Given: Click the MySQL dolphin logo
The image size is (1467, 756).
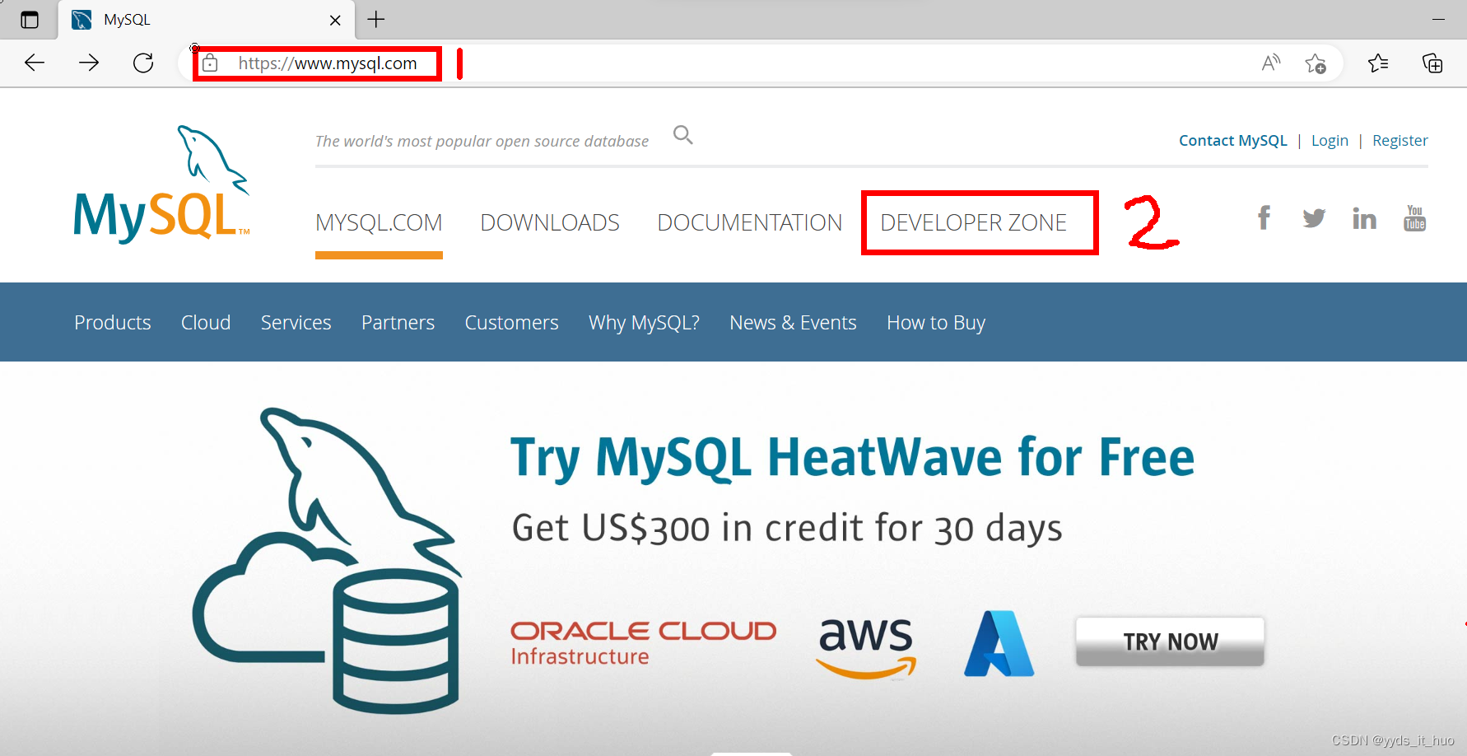Looking at the screenshot, I should pos(161,184).
